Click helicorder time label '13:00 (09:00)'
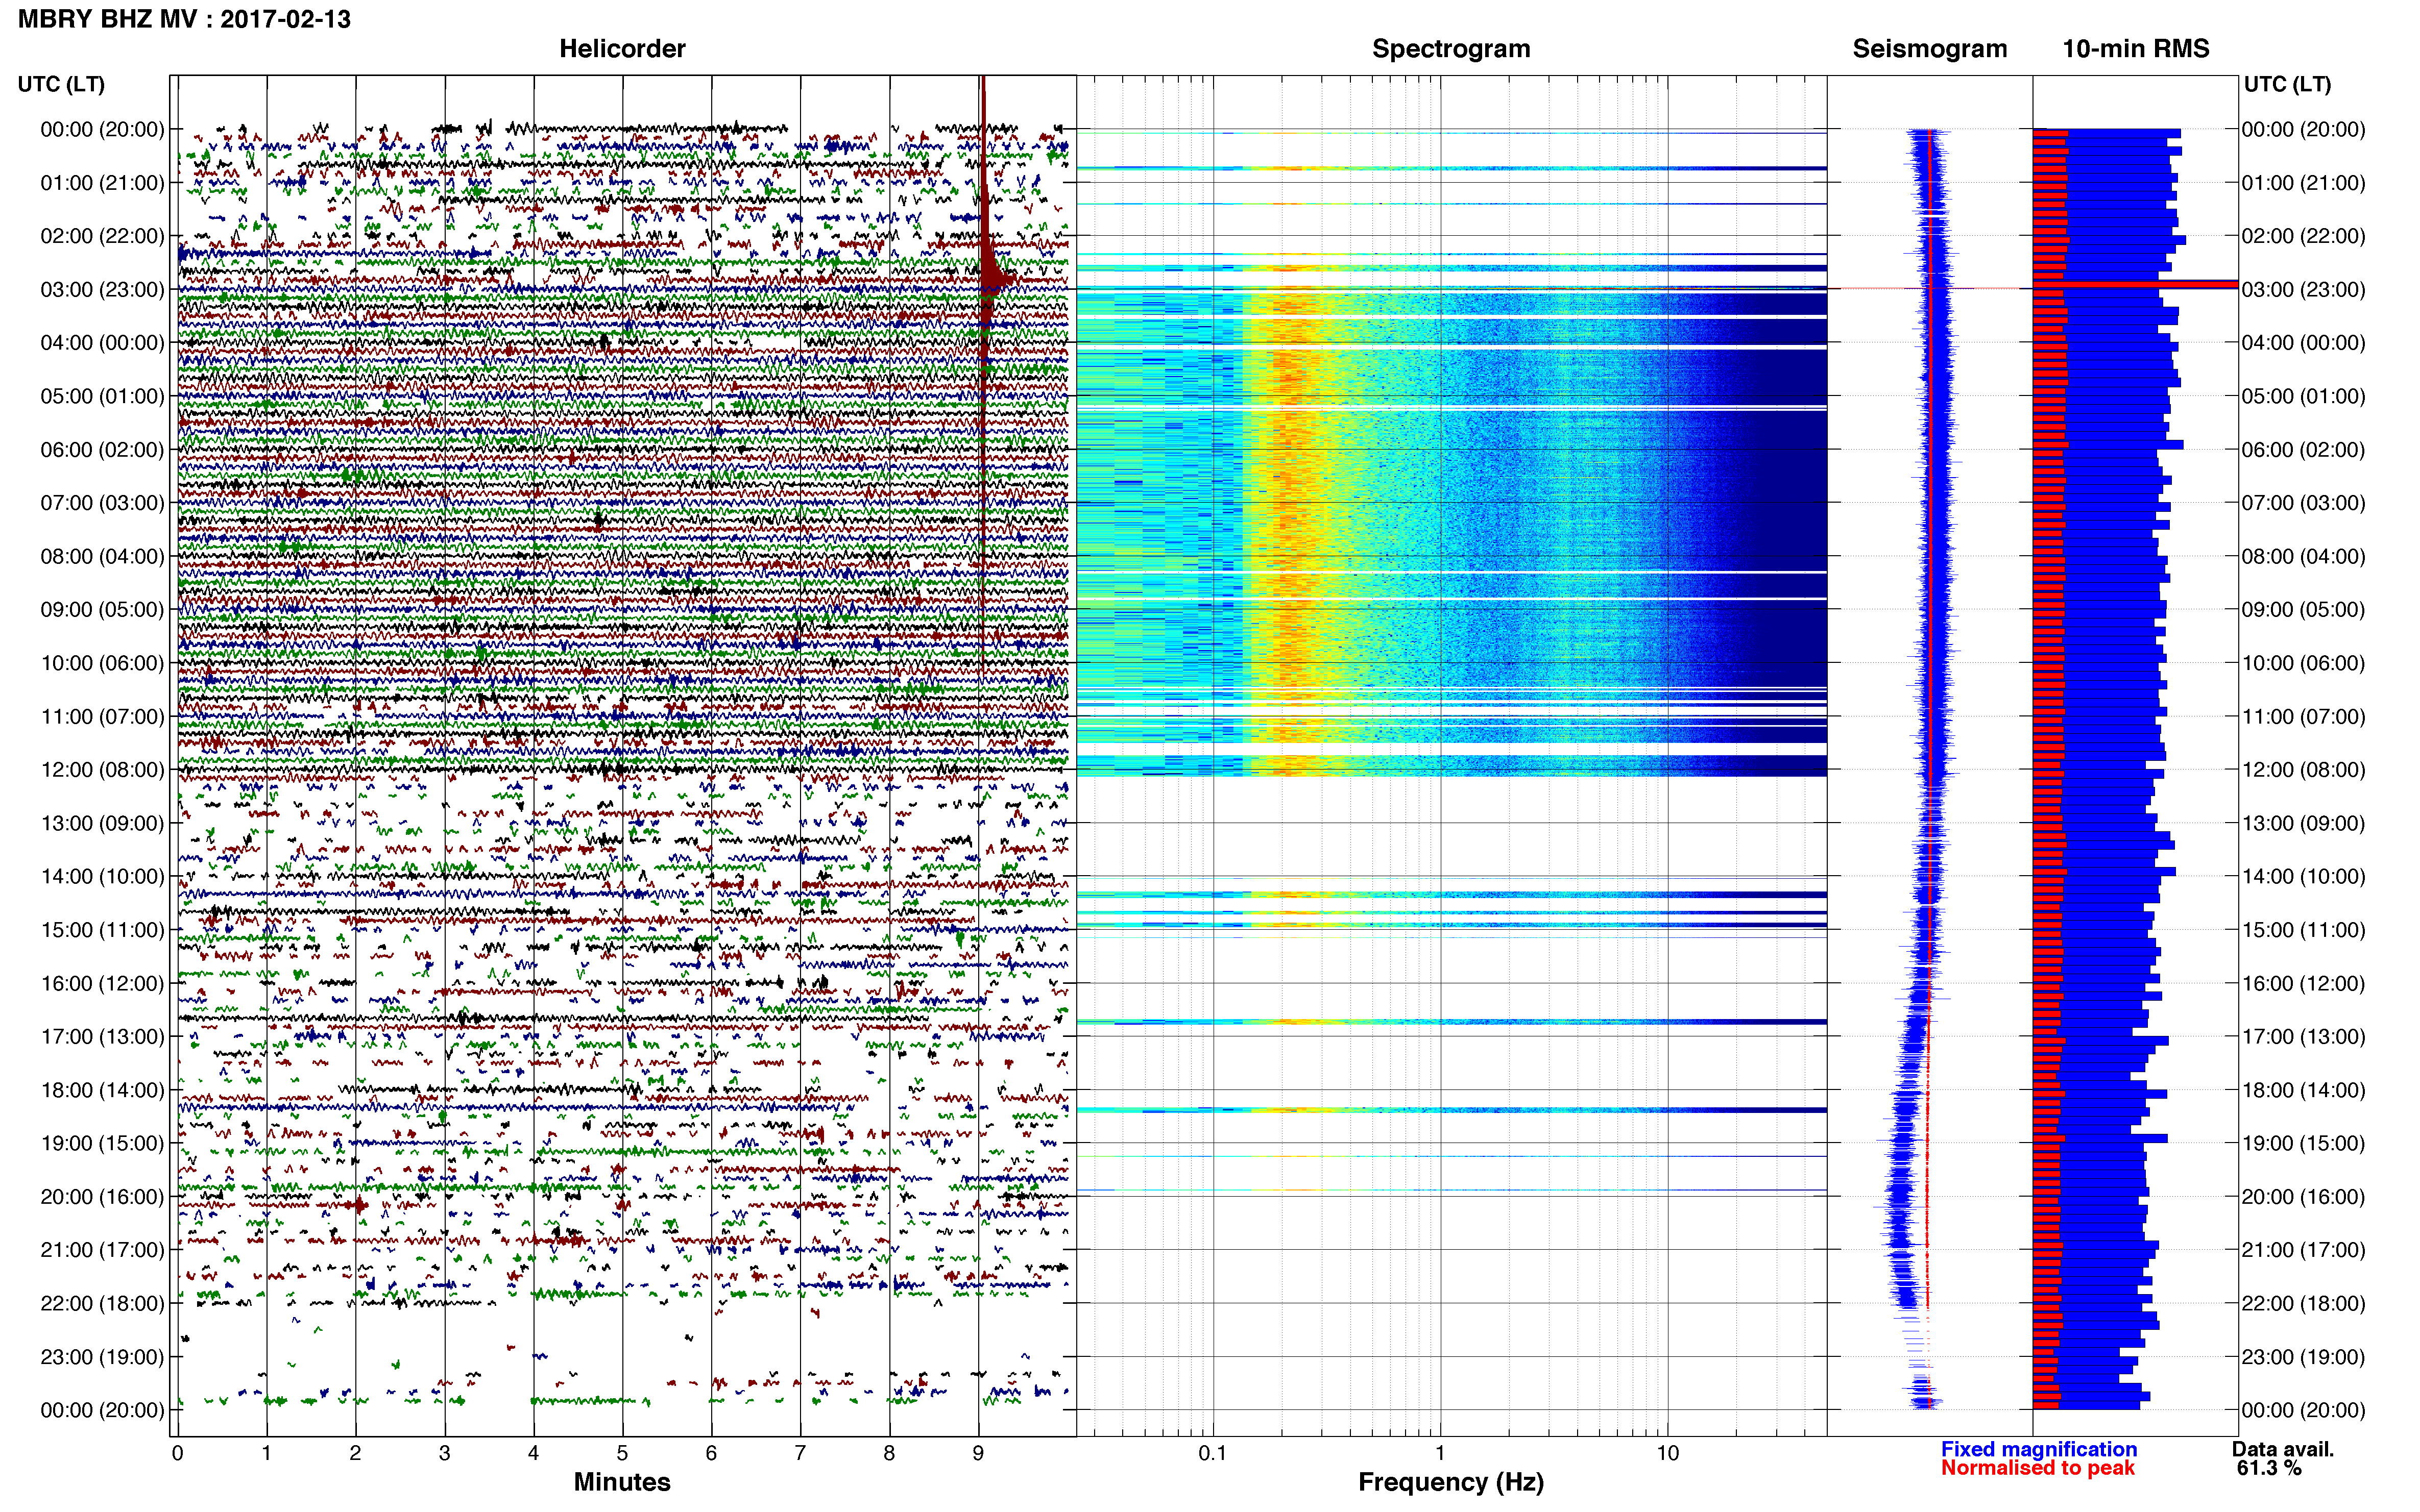The height and width of the screenshot is (1512, 2420). click(x=102, y=823)
